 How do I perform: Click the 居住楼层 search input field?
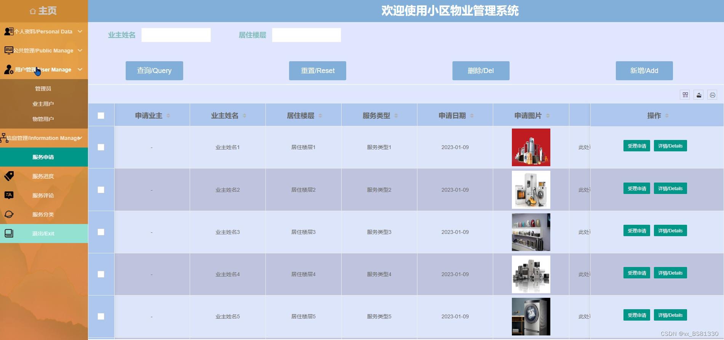[307, 35]
